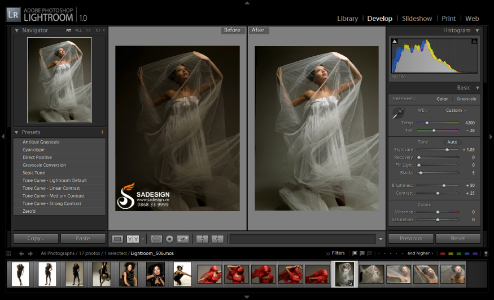This screenshot has width=494, height=300.
Task: Toggle shadow clipping indicator in histogram
Action: pyautogui.click(x=395, y=41)
